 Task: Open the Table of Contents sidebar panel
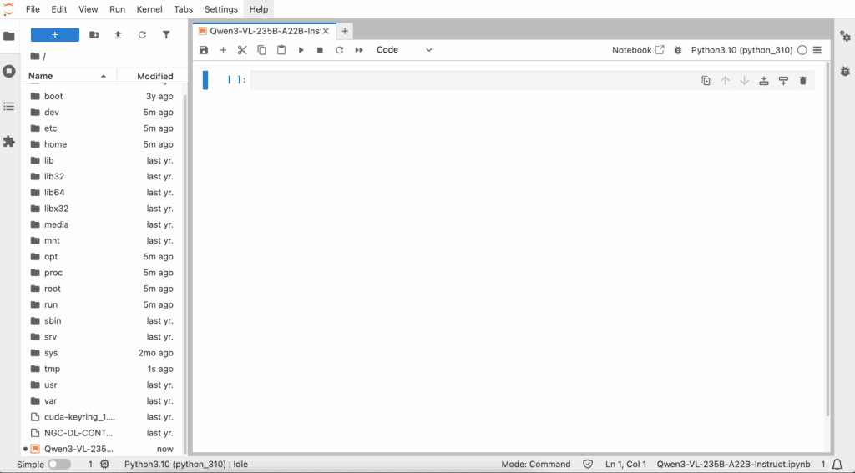(9, 107)
